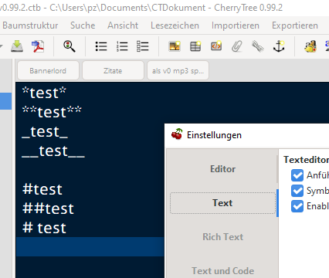This screenshot has width=329, height=278.
Task: Switch to the Zitate node tab
Action: point(113,70)
